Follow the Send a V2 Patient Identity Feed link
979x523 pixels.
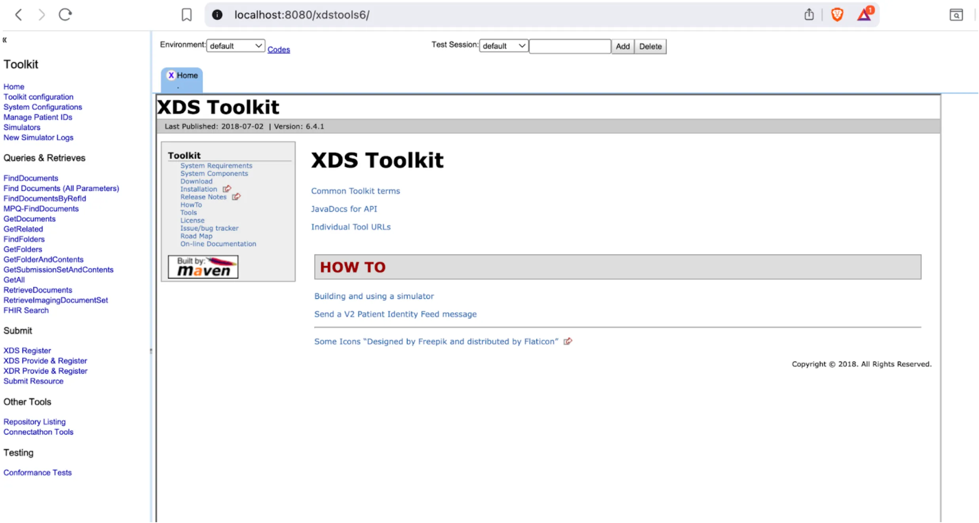(395, 314)
